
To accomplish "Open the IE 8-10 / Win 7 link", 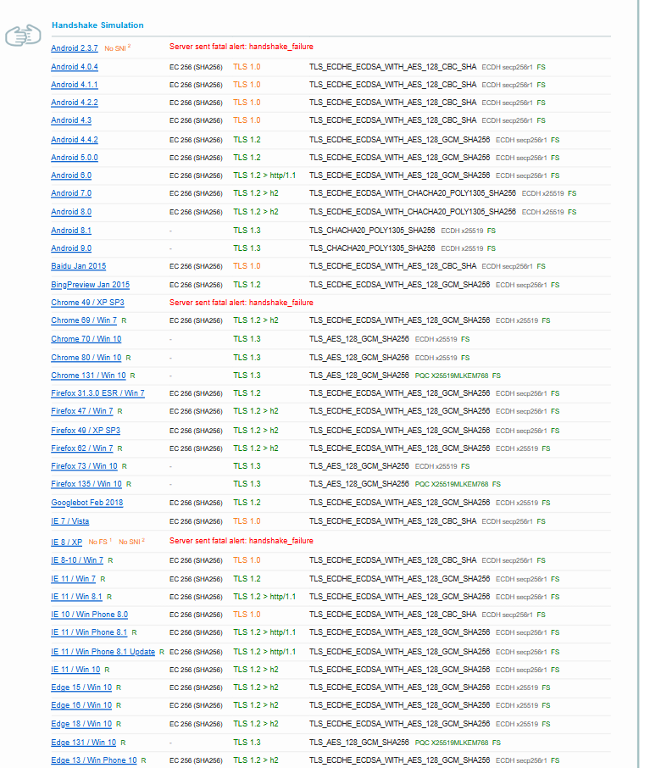I will pyautogui.click(x=77, y=560).
